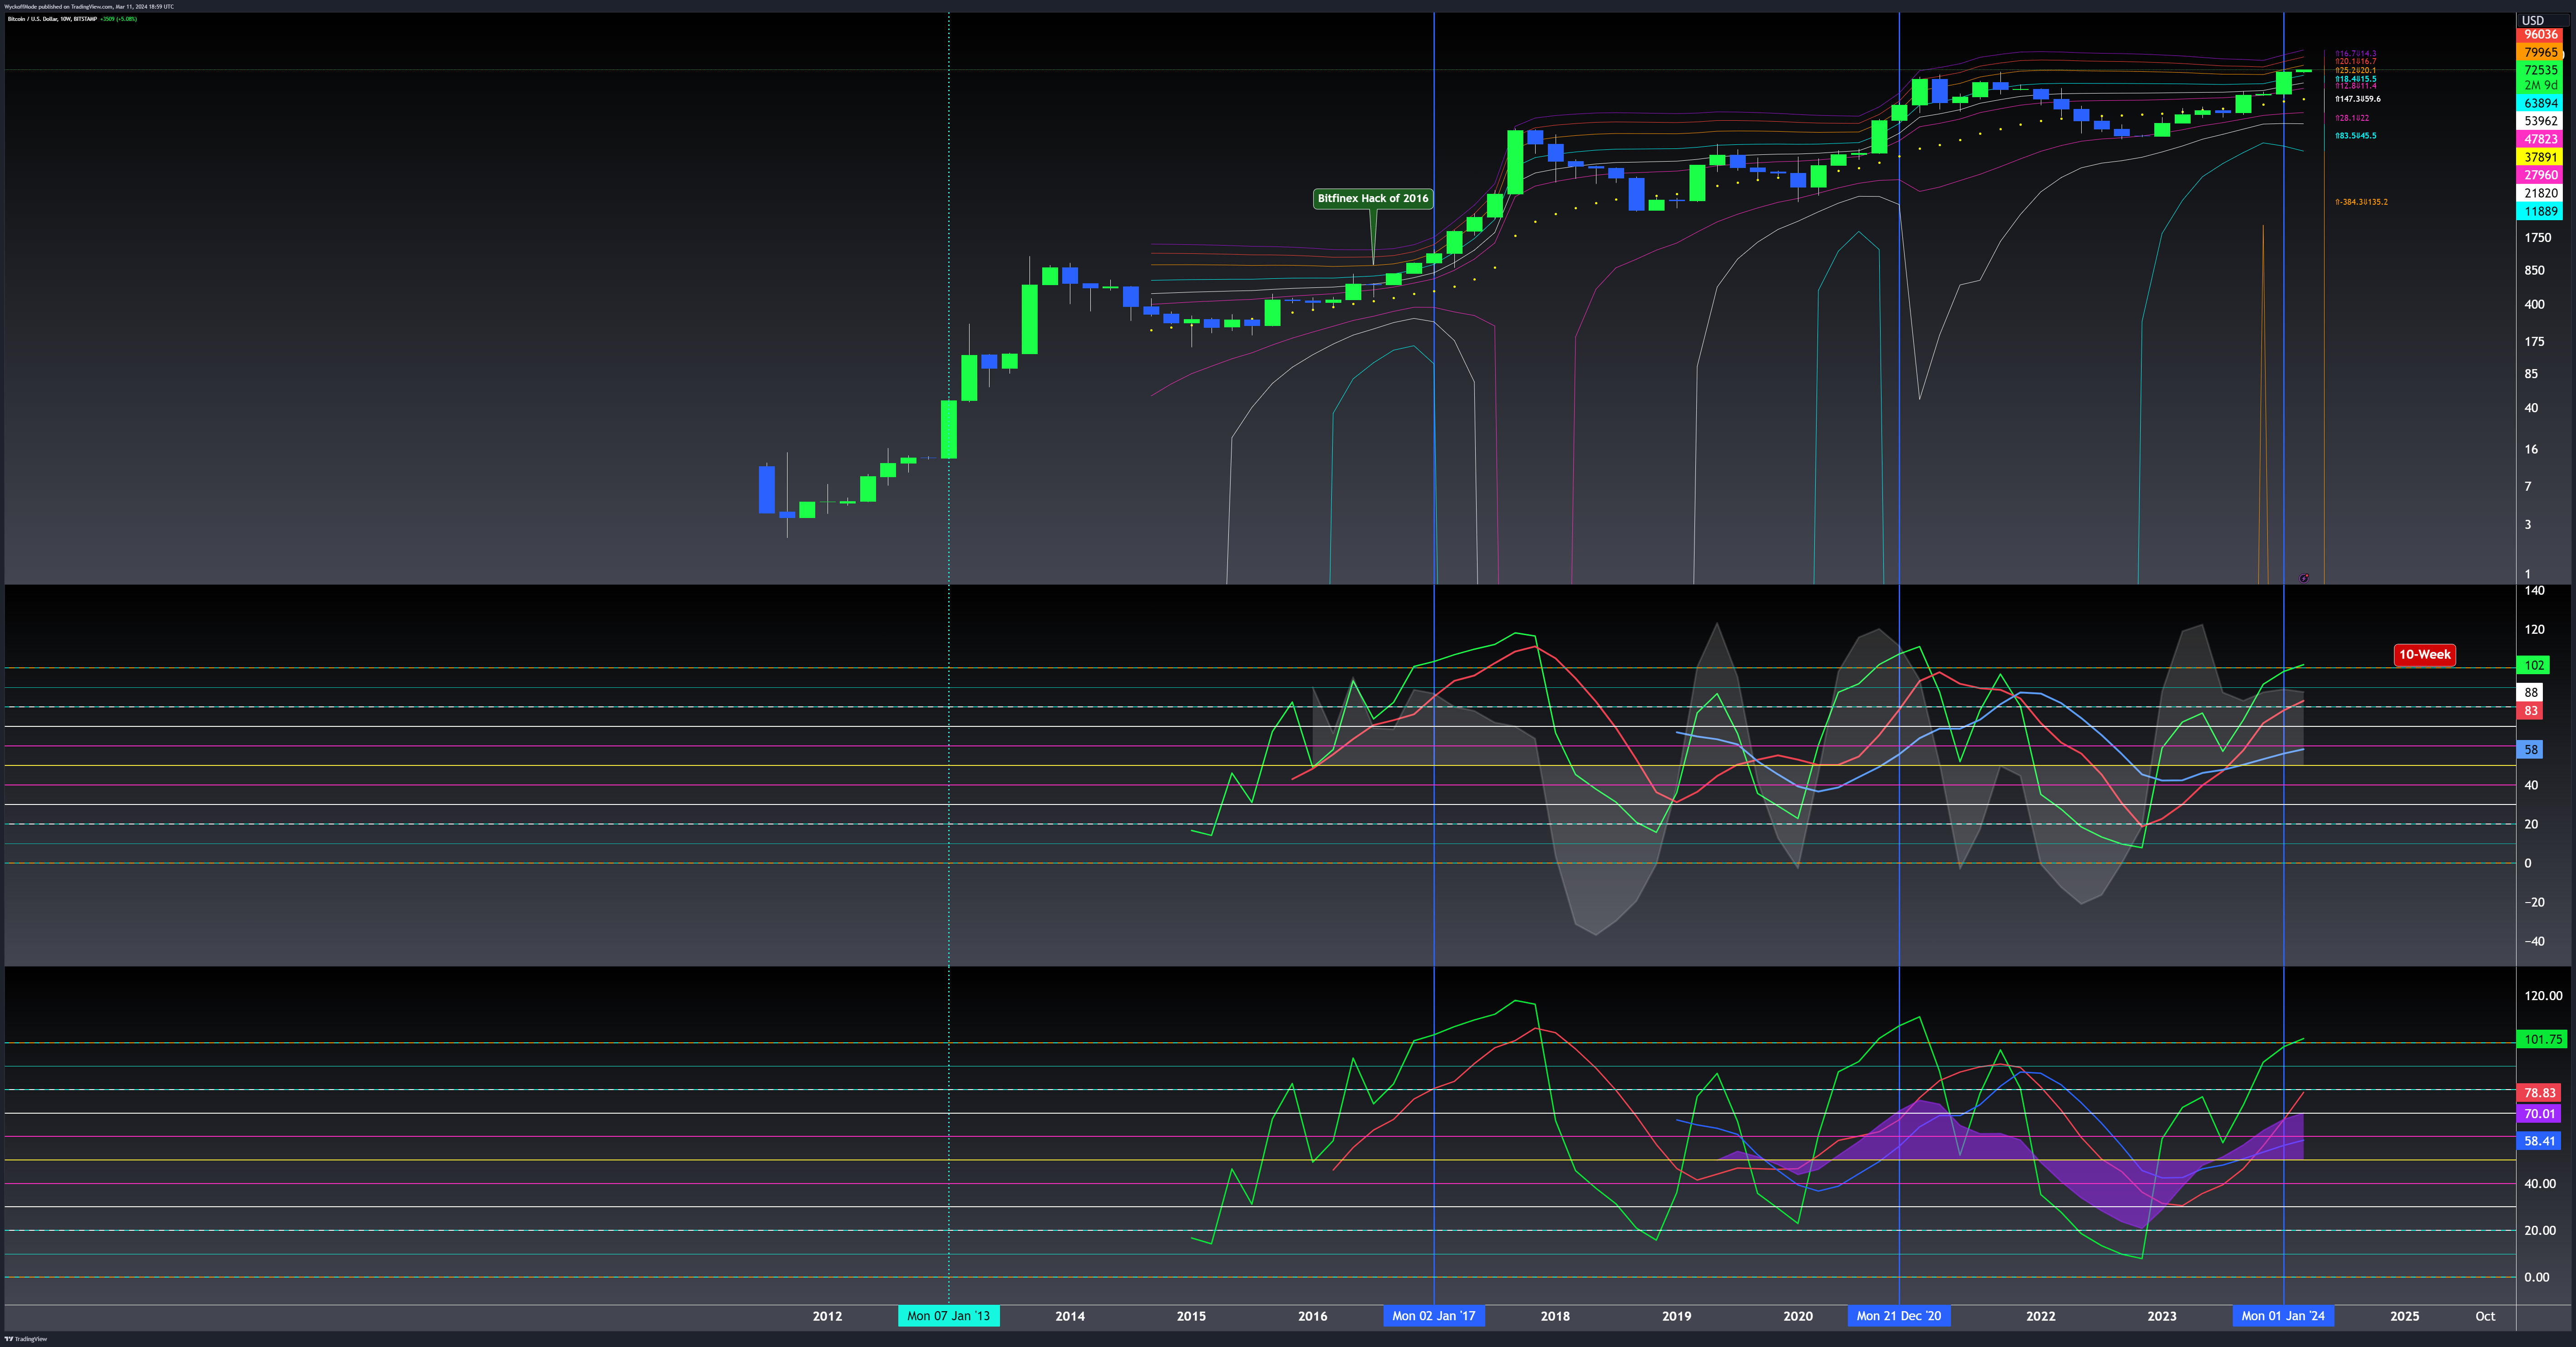Click the red 83 indicator value label
The image size is (2576, 1347).
(2530, 711)
